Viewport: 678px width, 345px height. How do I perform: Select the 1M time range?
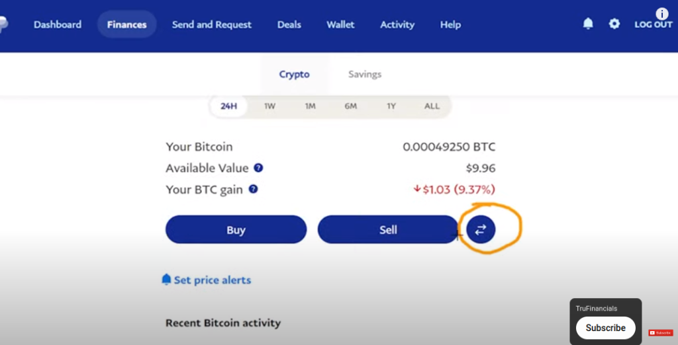[x=310, y=106]
